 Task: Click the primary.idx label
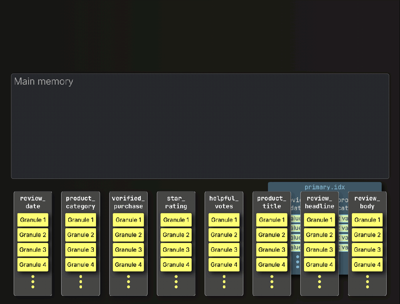tap(324, 187)
